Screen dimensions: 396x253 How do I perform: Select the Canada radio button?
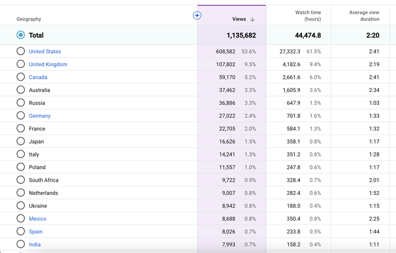click(21, 77)
